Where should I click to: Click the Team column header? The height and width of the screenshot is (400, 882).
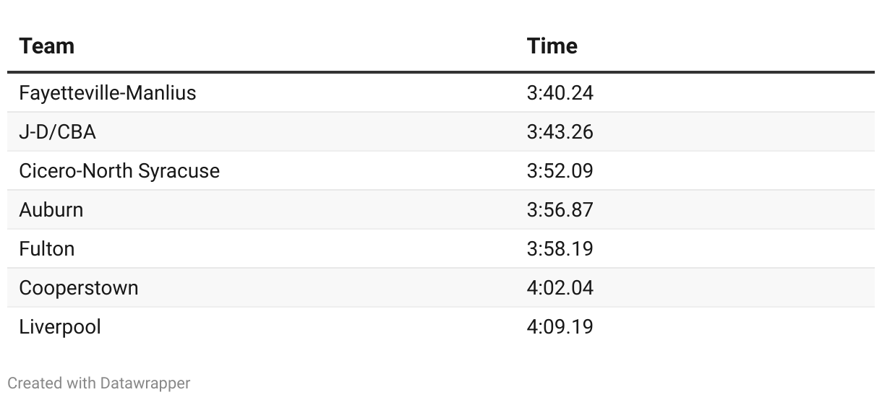coord(46,46)
